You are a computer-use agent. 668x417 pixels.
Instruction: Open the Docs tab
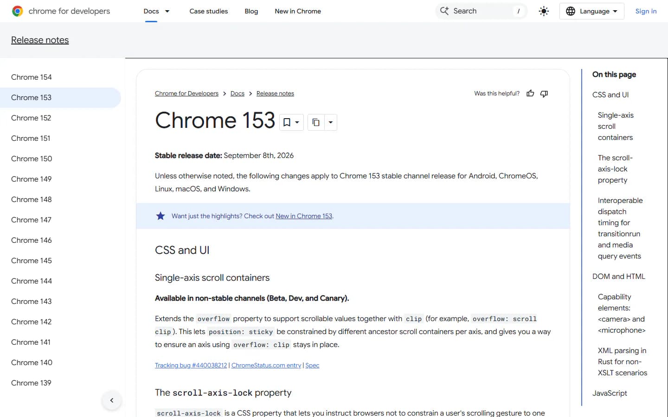click(x=151, y=11)
